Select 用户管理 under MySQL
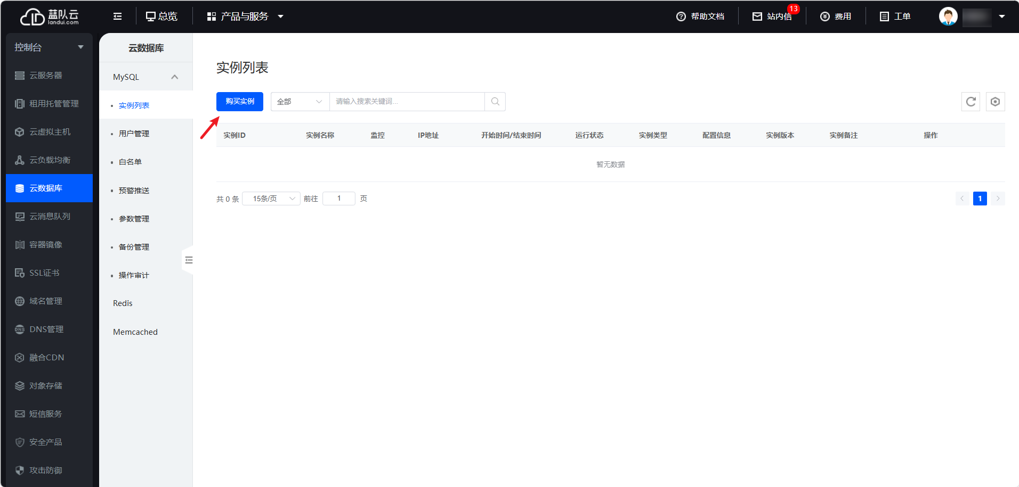This screenshot has width=1019, height=487. [x=134, y=133]
